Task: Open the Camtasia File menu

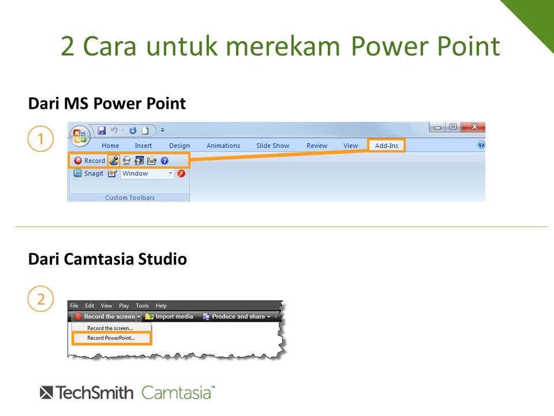Action: coord(74,306)
